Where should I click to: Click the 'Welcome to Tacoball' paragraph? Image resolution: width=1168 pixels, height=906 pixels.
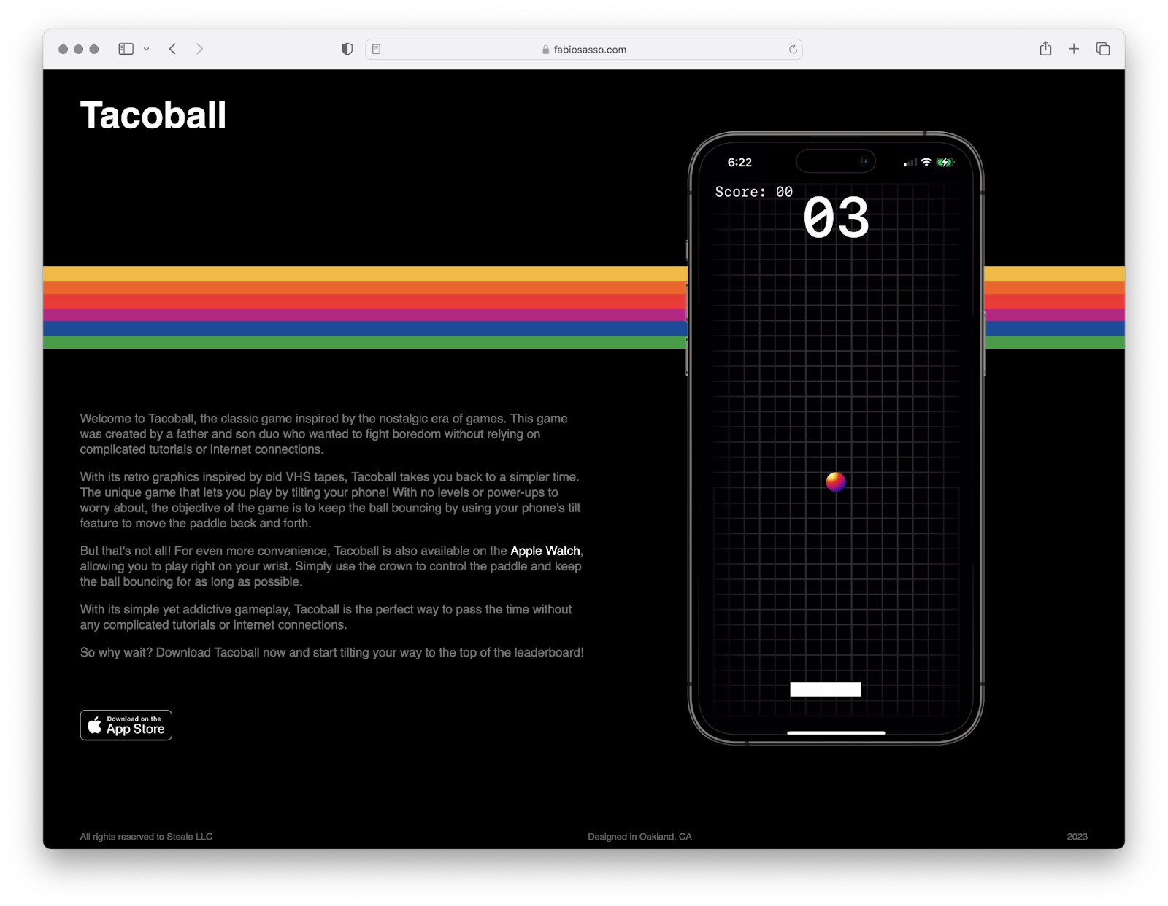(x=324, y=434)
